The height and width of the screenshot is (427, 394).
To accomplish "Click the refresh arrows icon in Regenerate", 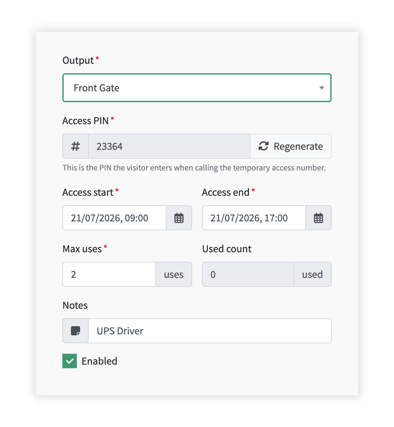I will [x=264, y=146].
